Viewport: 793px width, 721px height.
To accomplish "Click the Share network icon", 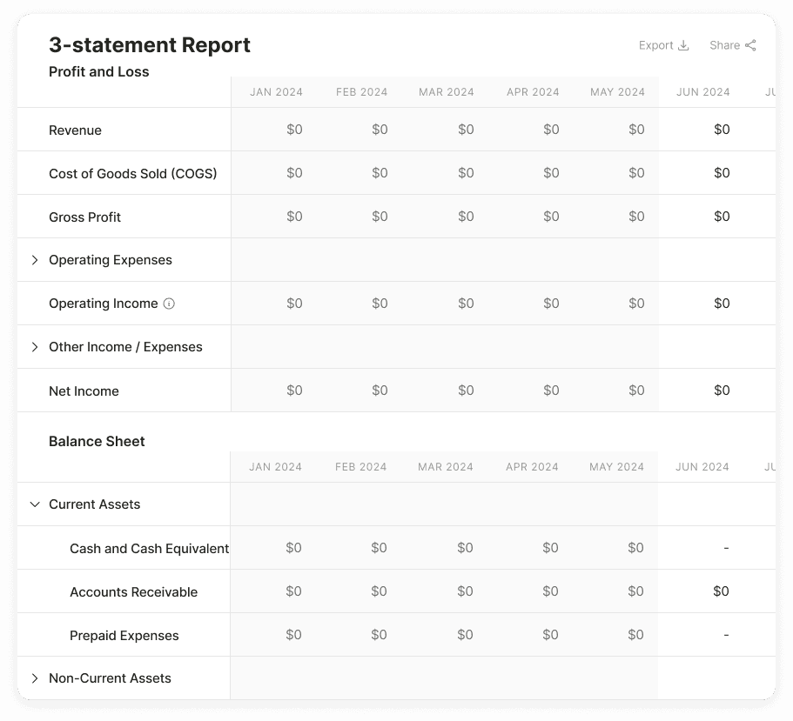I will coord(750,45).
